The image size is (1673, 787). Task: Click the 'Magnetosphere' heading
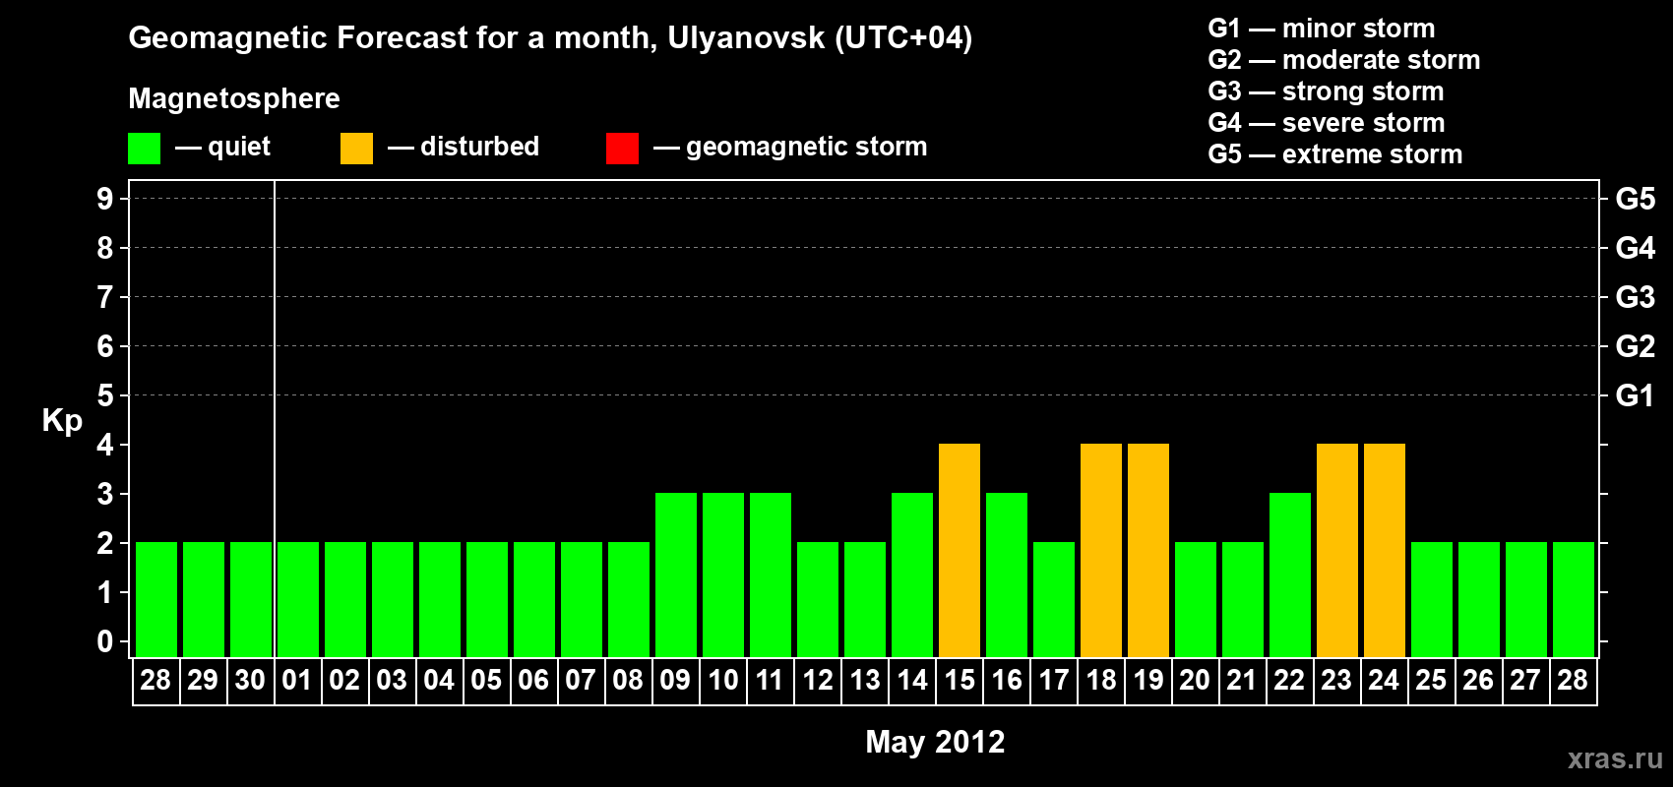(x=234, y=98)
